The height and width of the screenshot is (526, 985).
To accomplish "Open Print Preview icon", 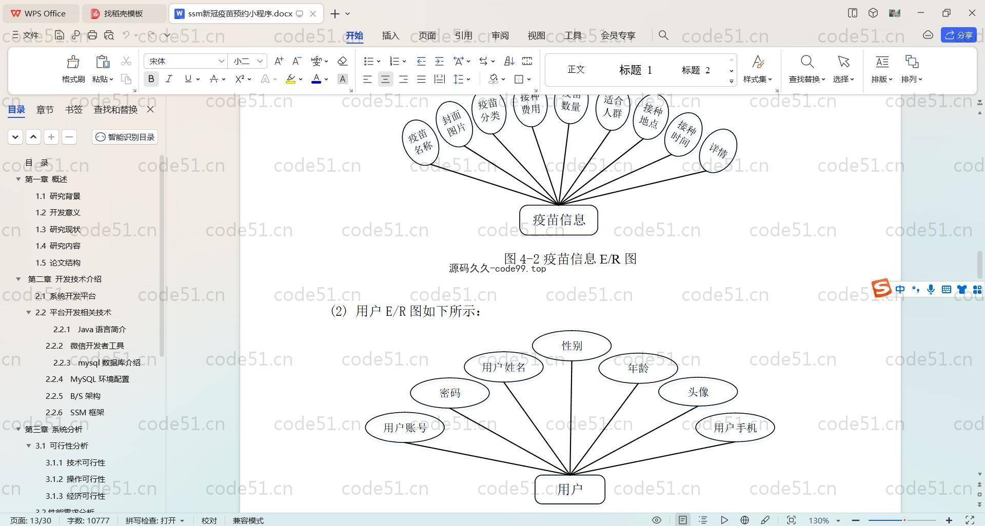I will pos(109,35).
